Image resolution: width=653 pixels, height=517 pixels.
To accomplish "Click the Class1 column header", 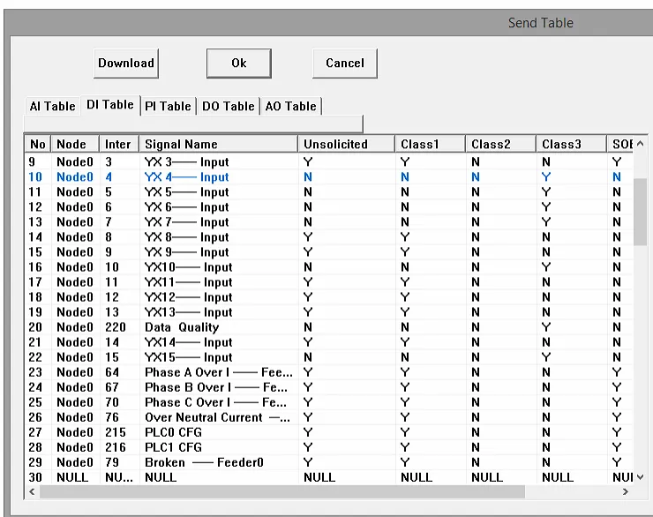I will [431, 144].
